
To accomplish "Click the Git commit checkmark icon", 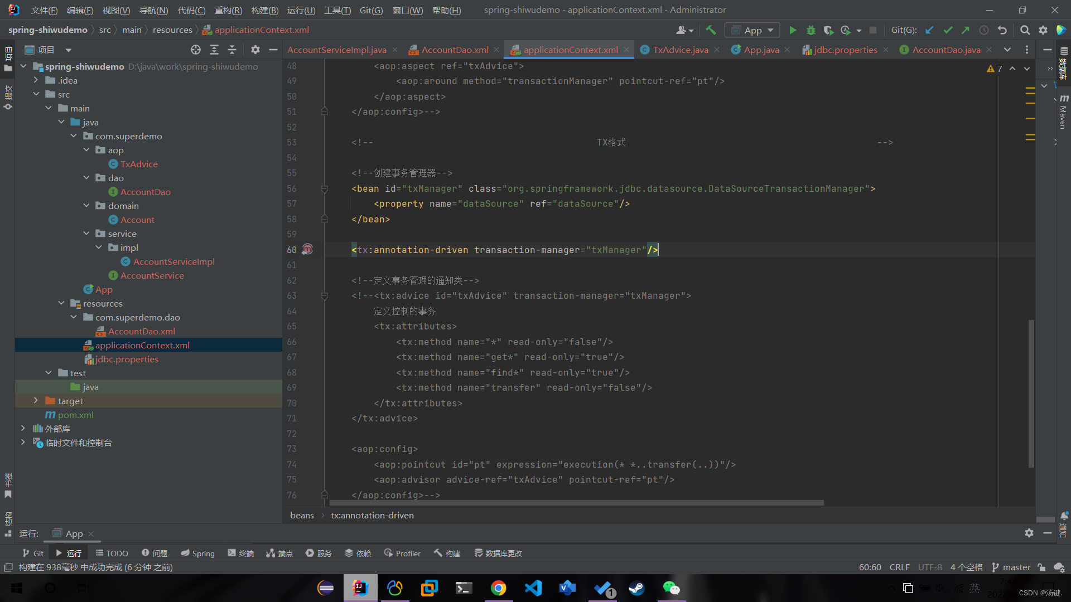I will point(948,30).
